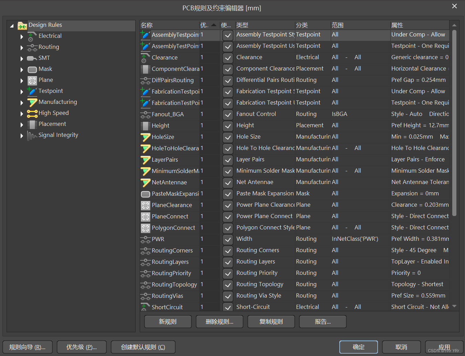Click the 新规则 button
The width and height of the screenshot is (465, 356).
click(168, 322)
